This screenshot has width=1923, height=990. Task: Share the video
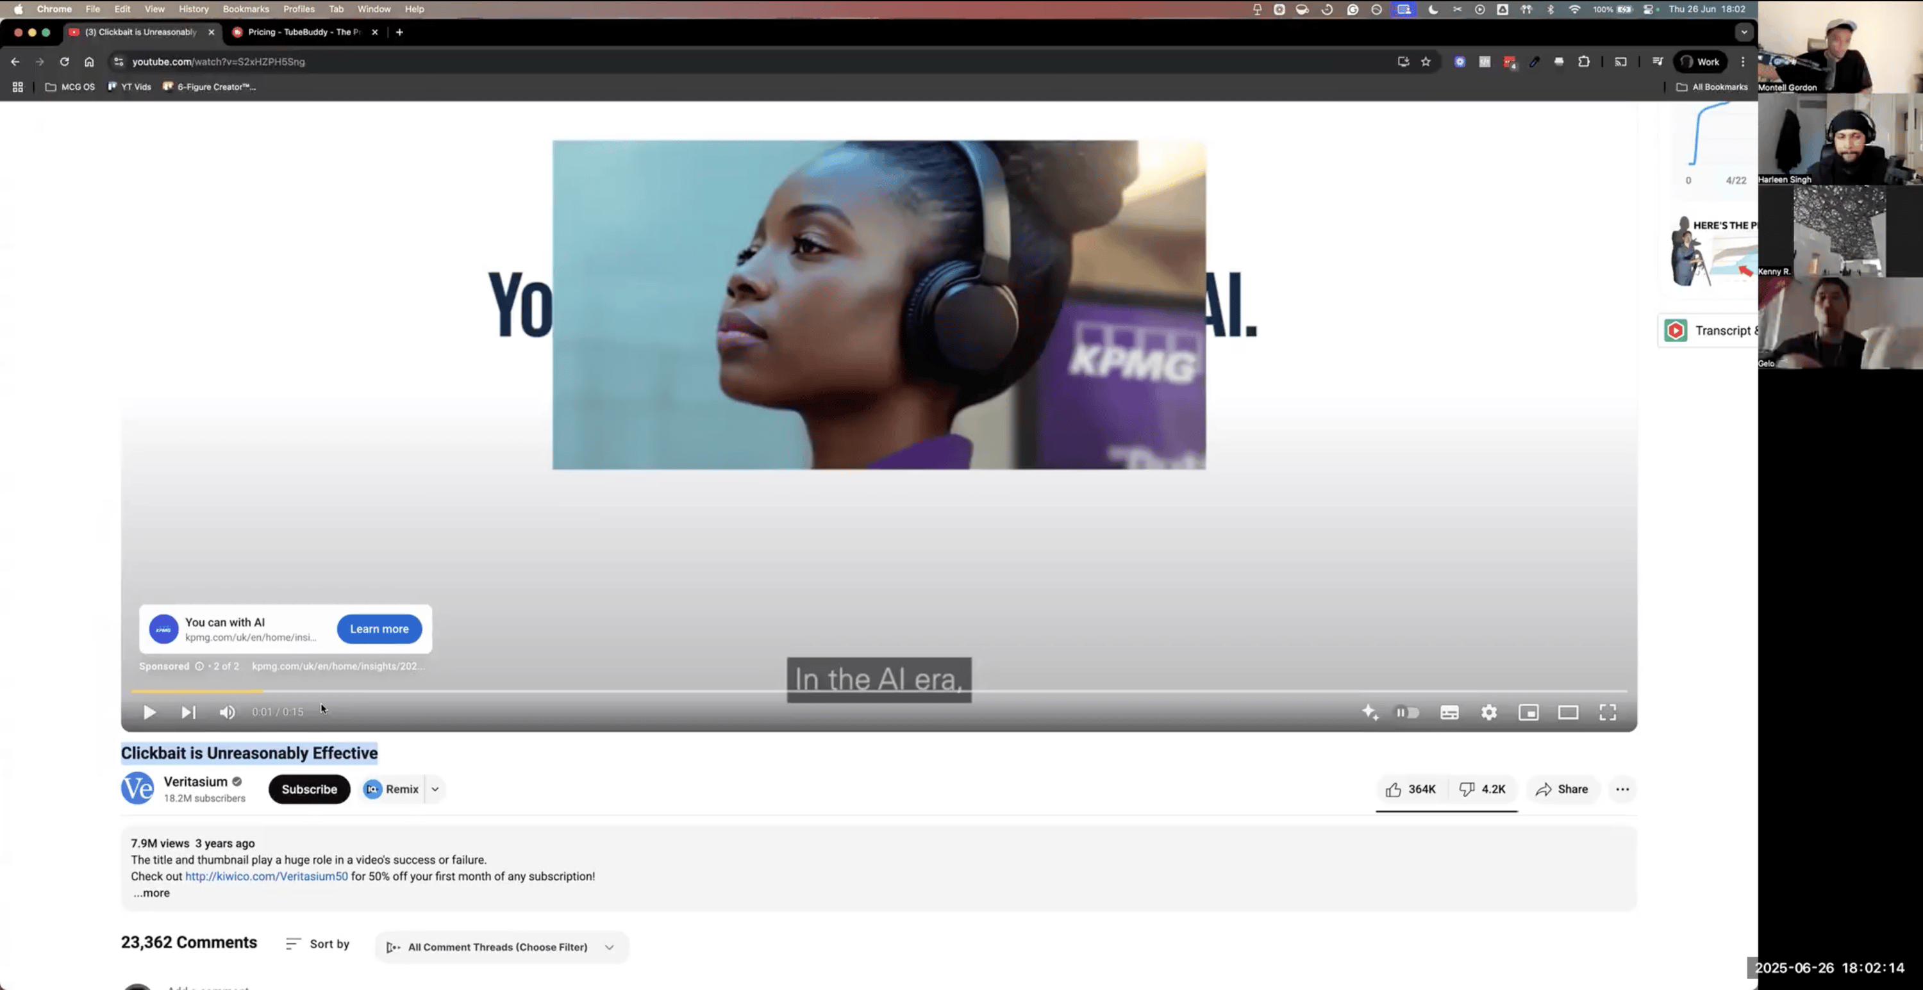click(1561, 789)
